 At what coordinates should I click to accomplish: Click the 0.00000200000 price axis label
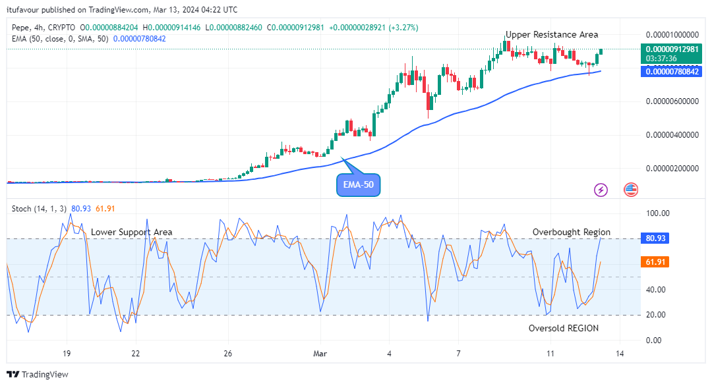point(672,168)
